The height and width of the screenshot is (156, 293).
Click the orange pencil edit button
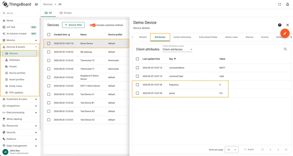pos(285,33)
